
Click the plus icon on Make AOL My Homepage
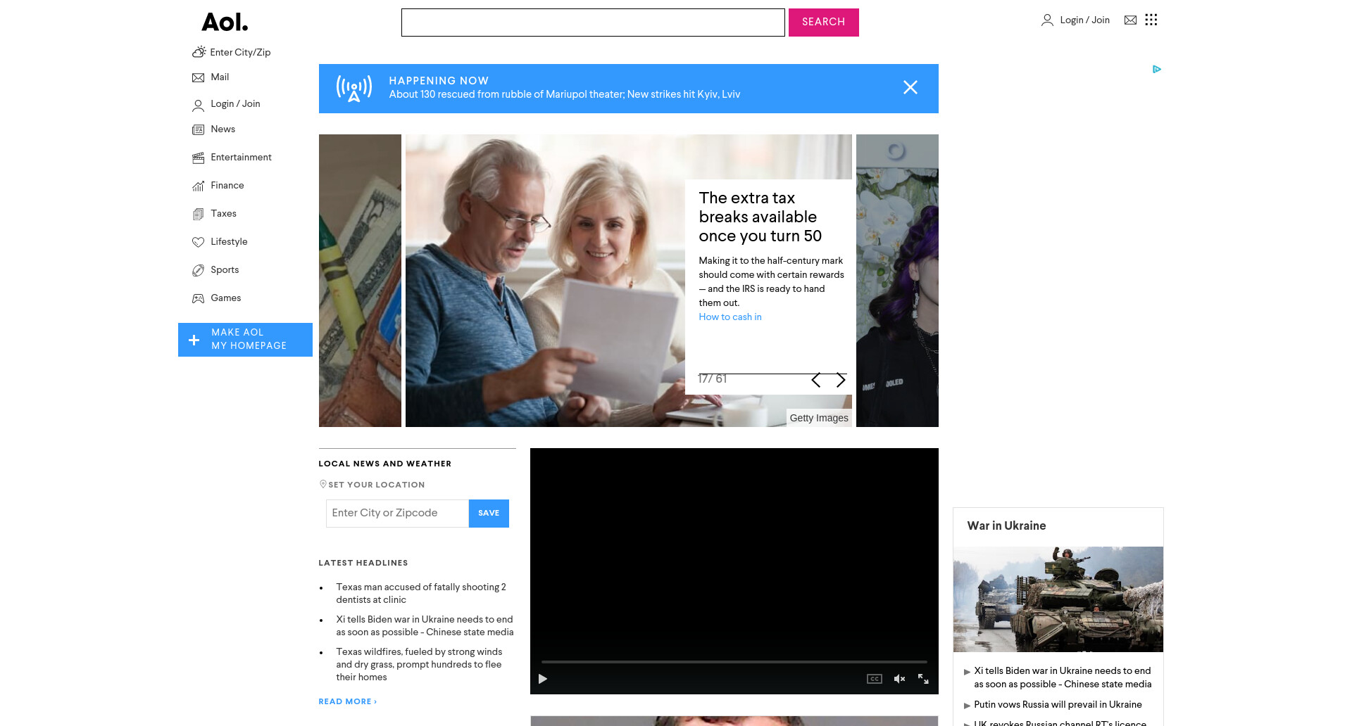click(x=194, y=340)
